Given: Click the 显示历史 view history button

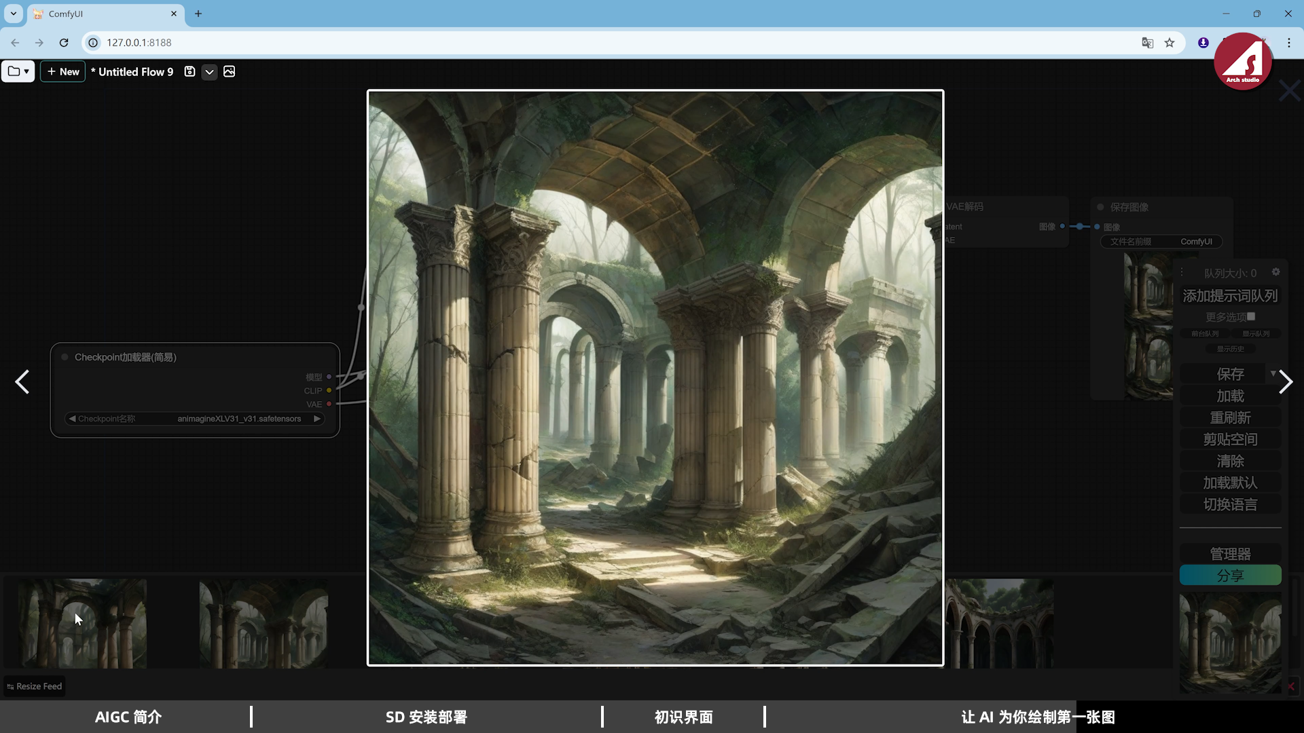Looking at the screenshot, I should [1230, 349].
